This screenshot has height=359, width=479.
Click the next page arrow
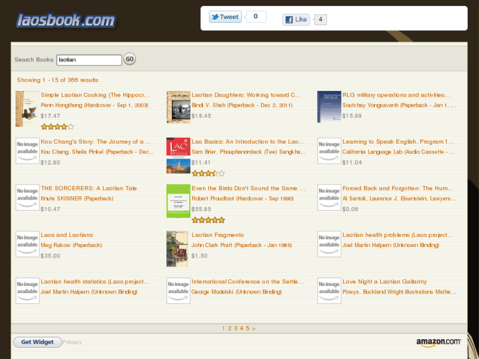254,329
